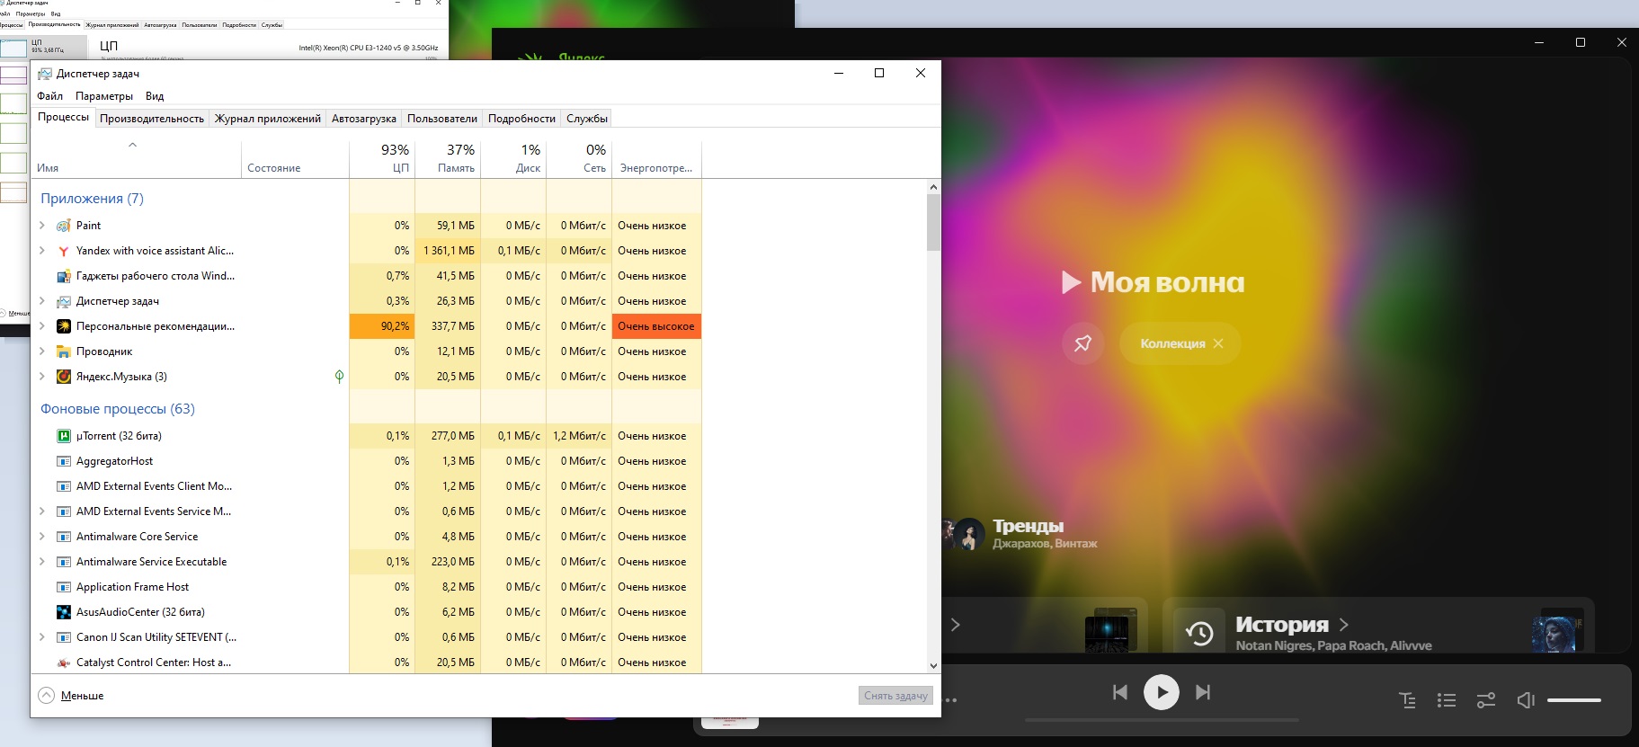The image size is (1639, 747).
Task: Sort by the Энергопотребление column header
Action: pos(656,159)
